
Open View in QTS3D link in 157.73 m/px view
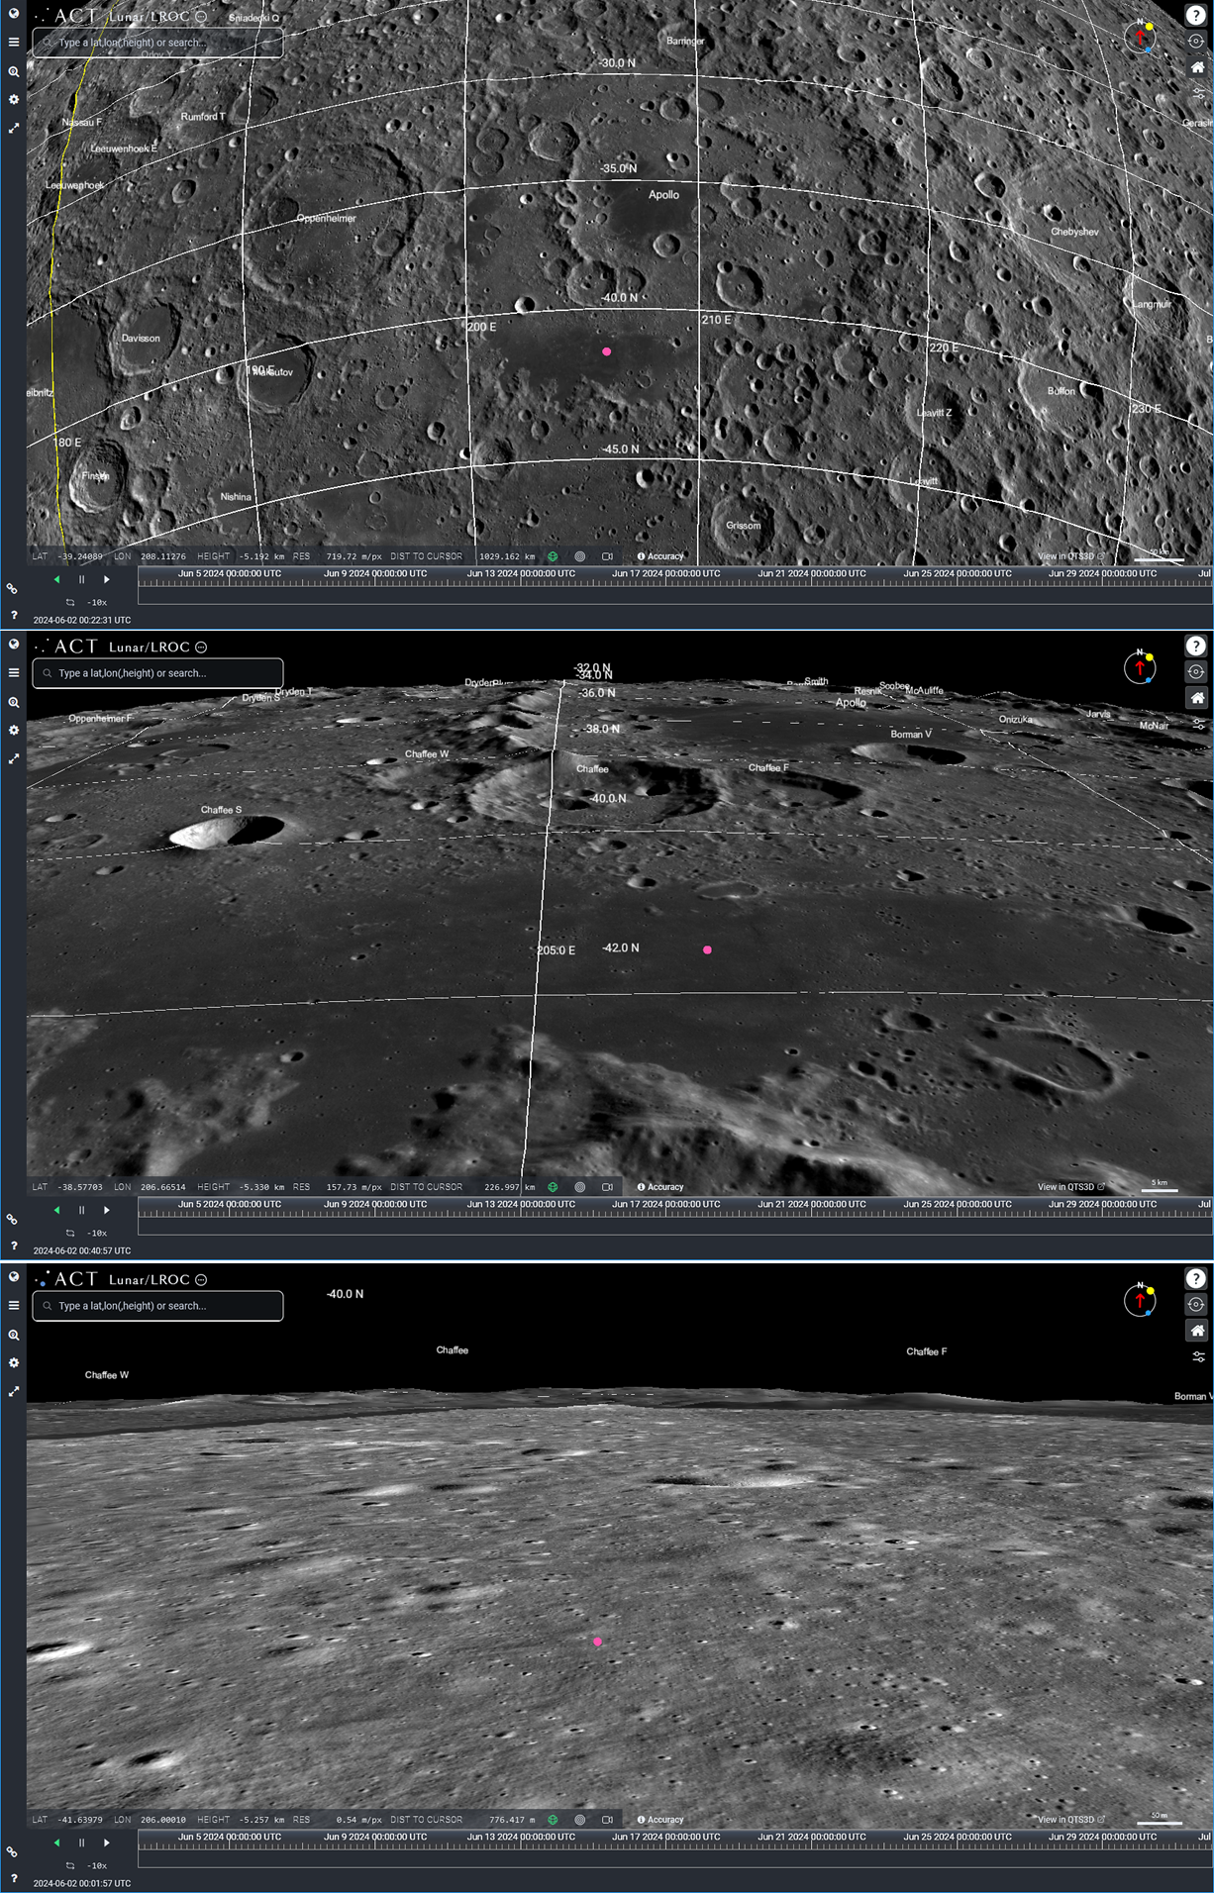point(1069,1187)
